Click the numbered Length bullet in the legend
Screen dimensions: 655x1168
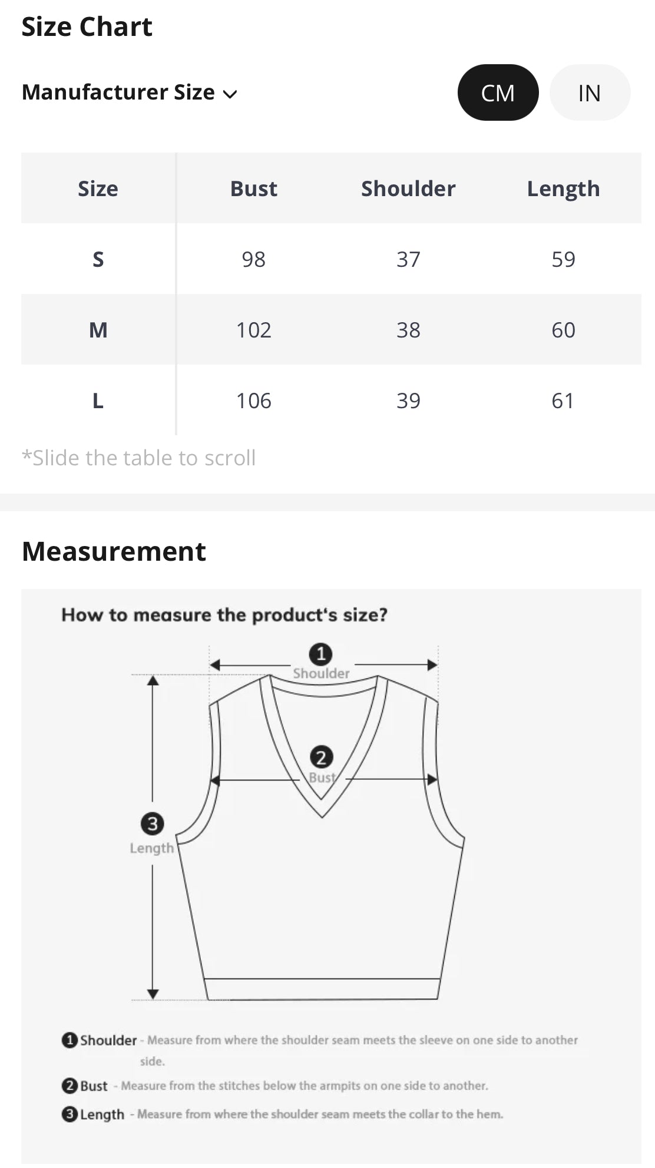point(70,1114)
